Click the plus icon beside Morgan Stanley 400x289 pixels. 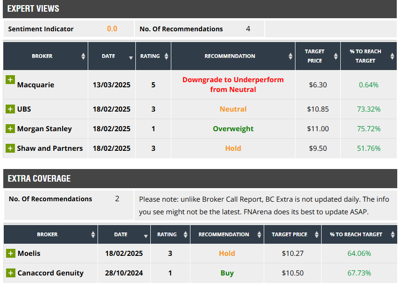pos(10,129)
